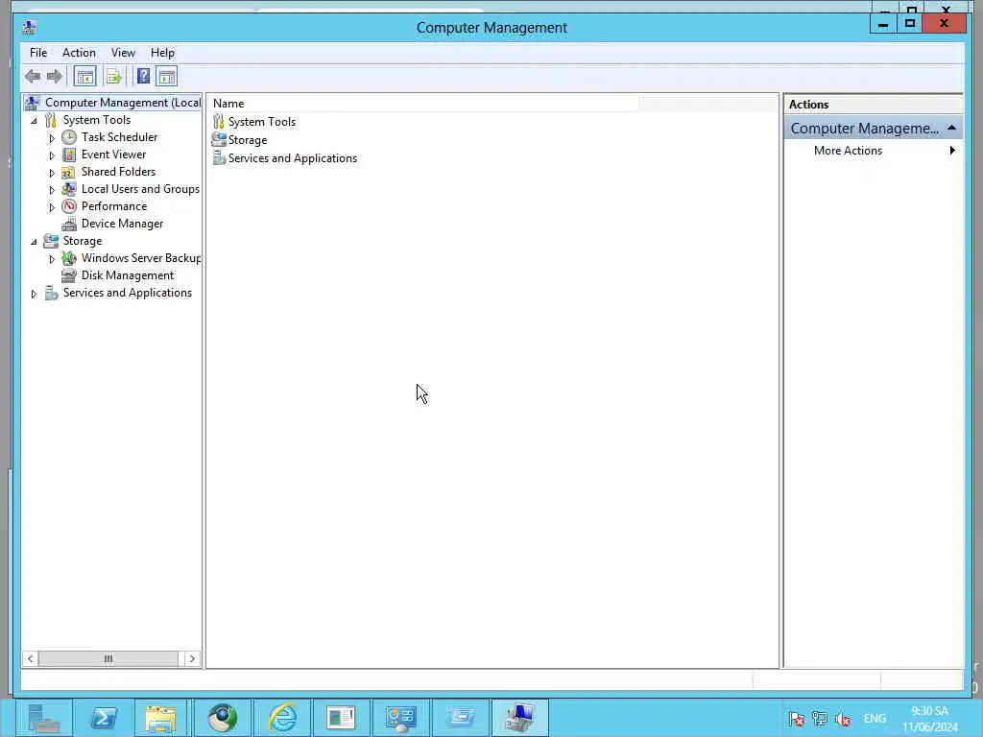Click Action Center flag tray icon
The width and height of the screenshot is (983, 737).
point(796,719)
